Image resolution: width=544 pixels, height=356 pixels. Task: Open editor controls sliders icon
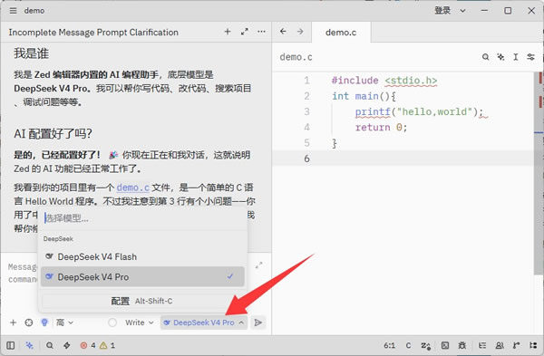tap(530, 57)
